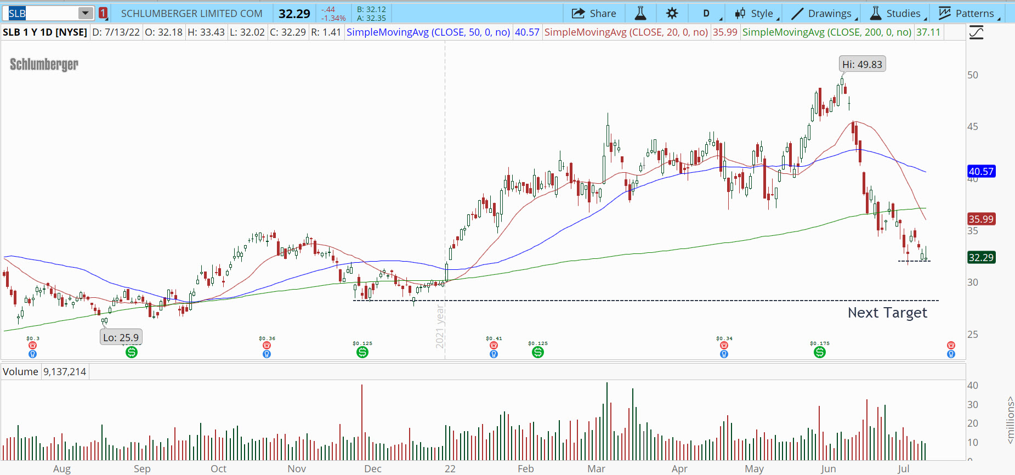Click the line drawing icon below Patterns
Screen dimensions: 1015x475
[x=976, y=33]
